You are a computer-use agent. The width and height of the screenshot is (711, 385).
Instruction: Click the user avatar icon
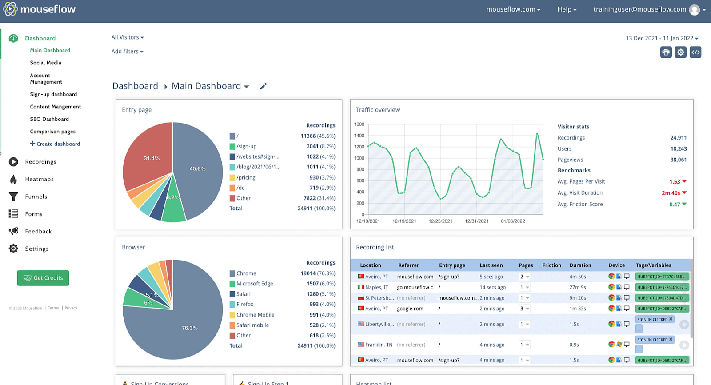click(694, 10)
